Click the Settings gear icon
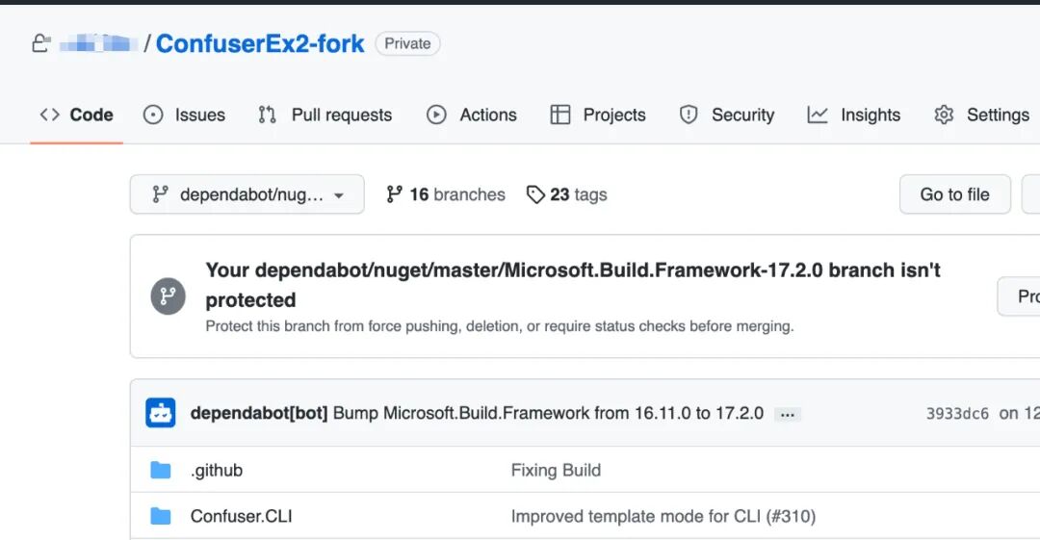This screenshot has height=540, width=1040. (x=944, y=115)
